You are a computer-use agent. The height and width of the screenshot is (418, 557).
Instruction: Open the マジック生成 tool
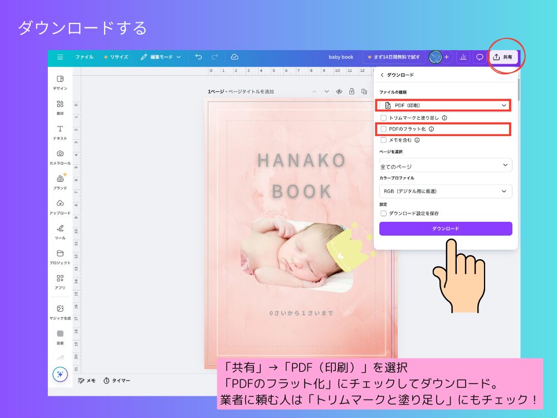pos(61,309)
